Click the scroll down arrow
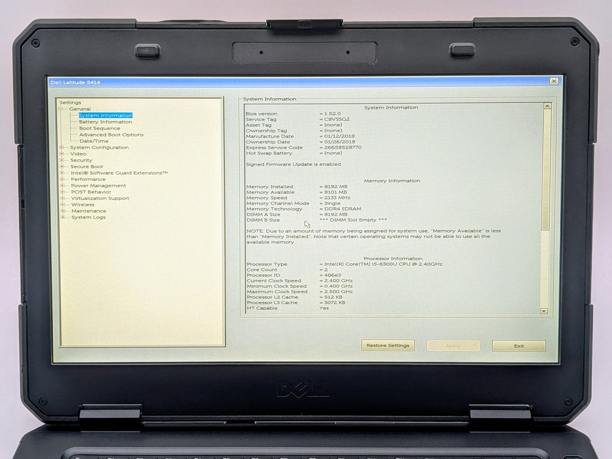The height and width of the screenshot is (459, 612). pyautogui.click(x=544, y=311)
